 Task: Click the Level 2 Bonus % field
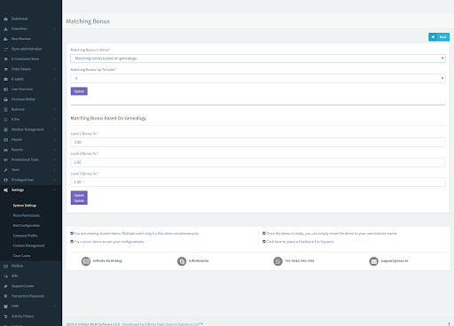point(258,162)
